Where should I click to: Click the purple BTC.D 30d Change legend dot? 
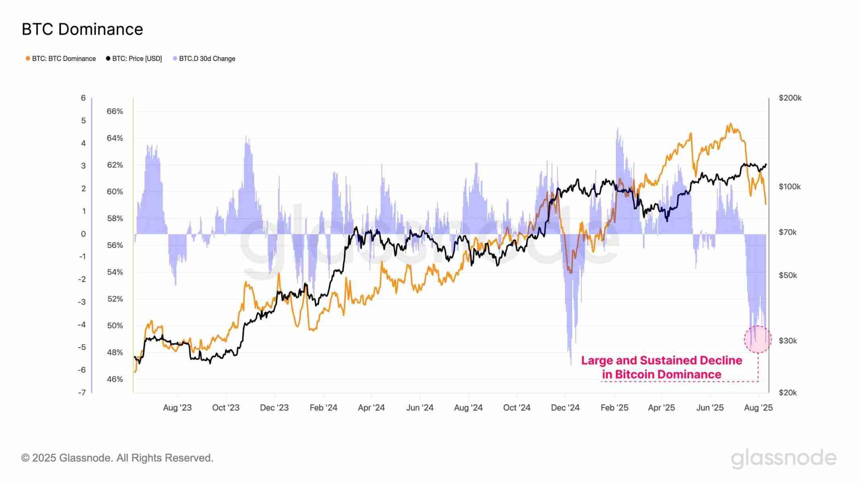tap(175, 58)
